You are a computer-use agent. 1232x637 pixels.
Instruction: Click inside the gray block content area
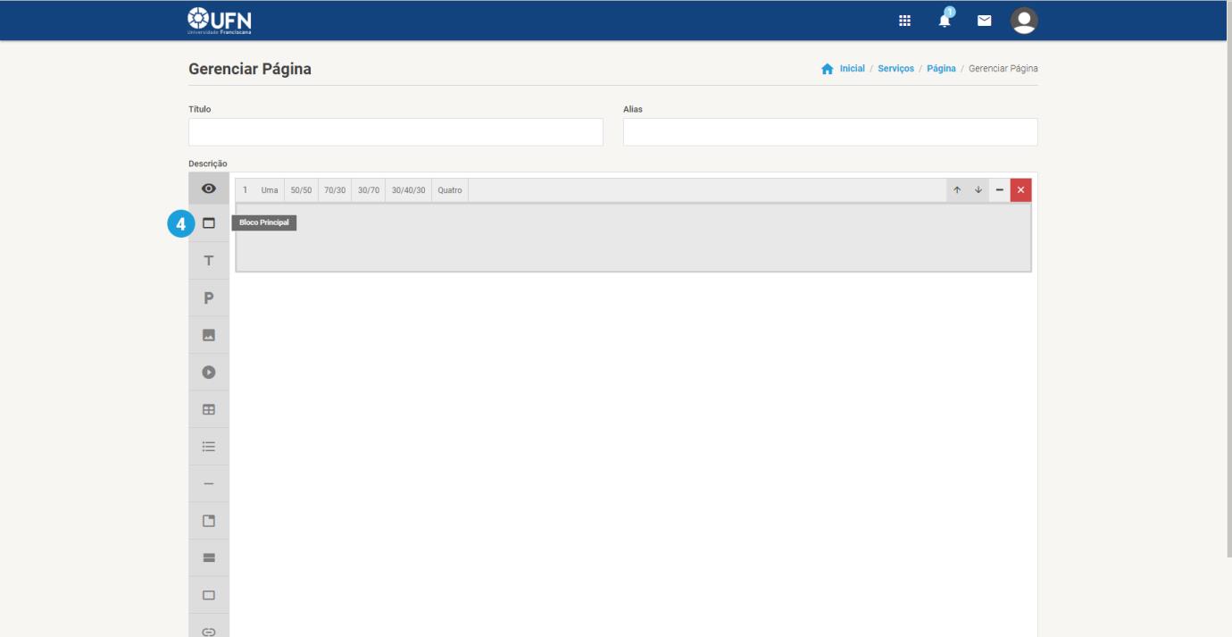coord(633,238)
